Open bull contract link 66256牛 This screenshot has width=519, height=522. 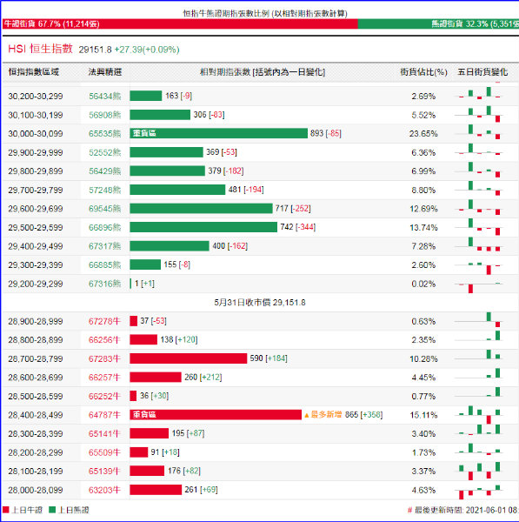[x=104, y=340]
